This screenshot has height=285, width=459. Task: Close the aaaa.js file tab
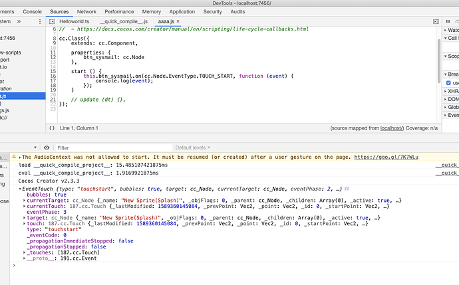(x=178, y=21)
